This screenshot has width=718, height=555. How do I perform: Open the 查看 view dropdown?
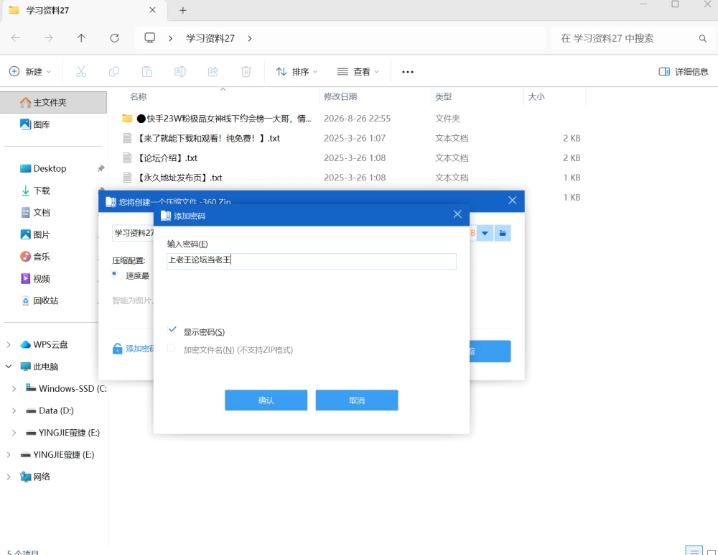358,72
